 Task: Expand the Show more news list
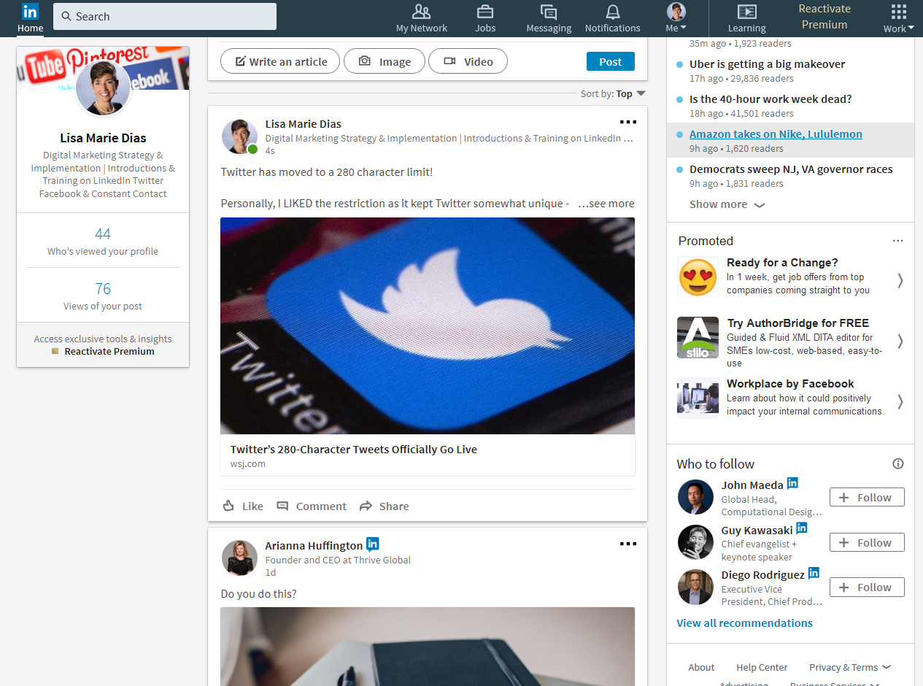click(727, 204)
